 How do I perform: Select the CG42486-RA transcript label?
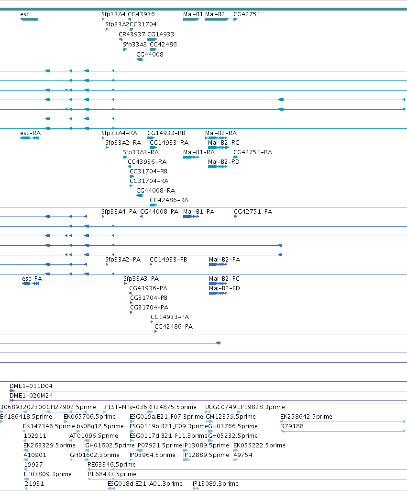coord(169,200)
